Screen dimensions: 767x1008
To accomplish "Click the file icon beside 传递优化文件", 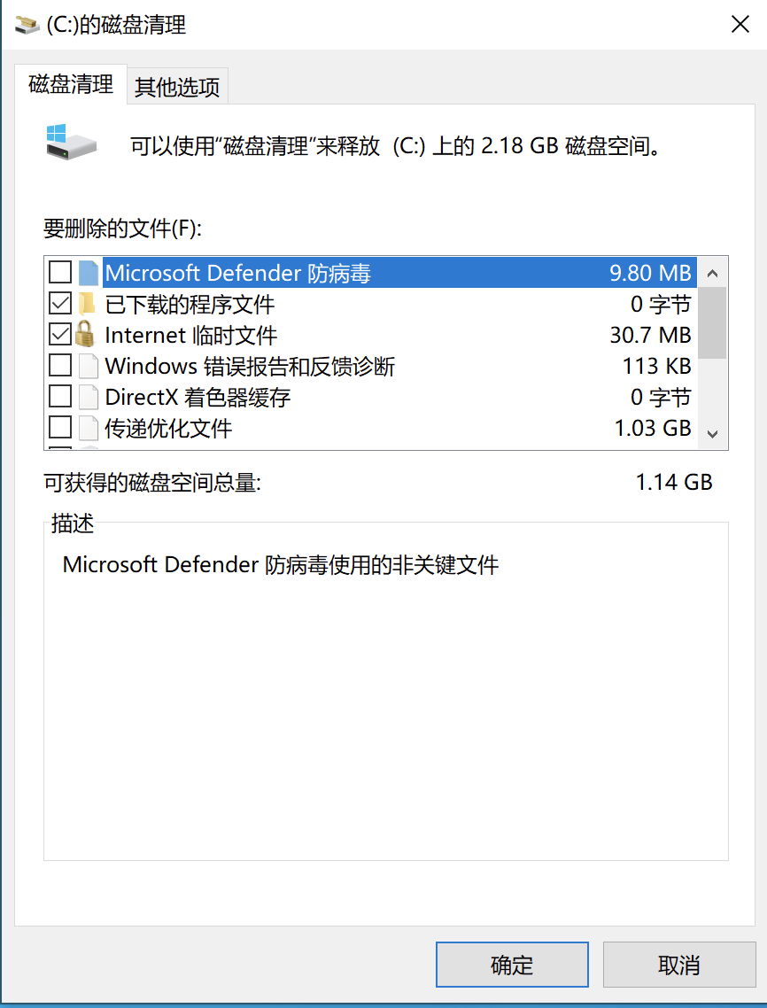I will click(x=89, y=428).
